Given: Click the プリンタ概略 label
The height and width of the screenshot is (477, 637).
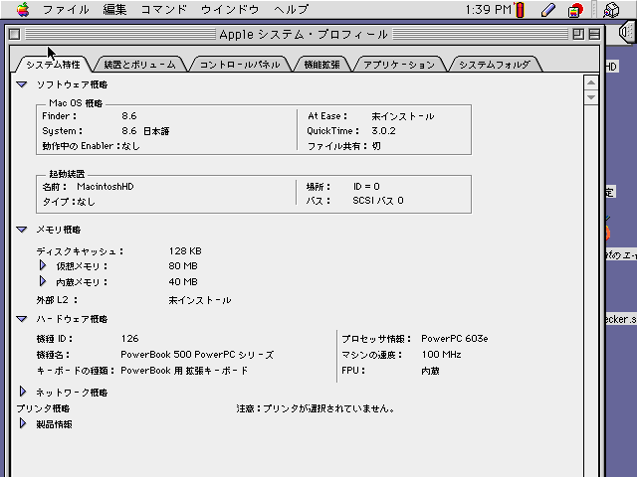Looking at the screenshot, I should pos(43,408).
